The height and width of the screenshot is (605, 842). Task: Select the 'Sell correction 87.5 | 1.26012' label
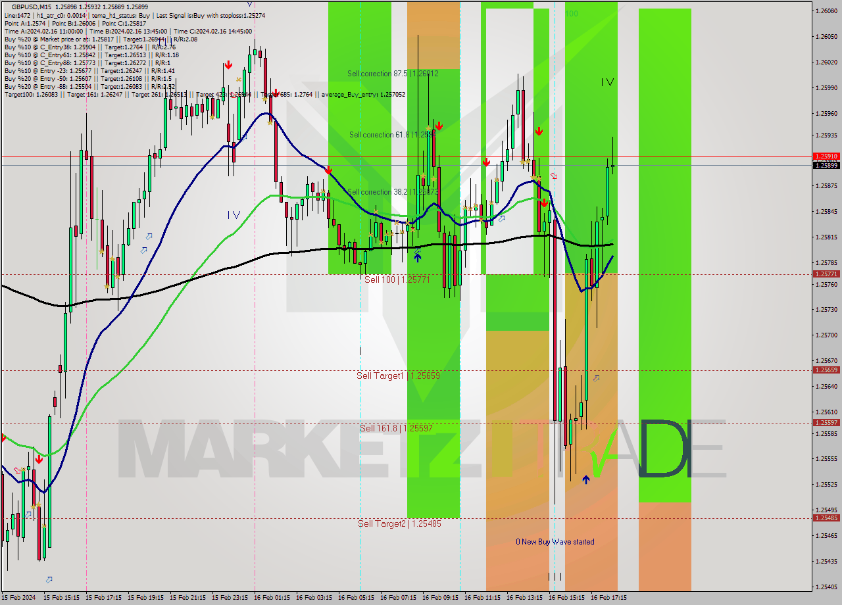393,74
